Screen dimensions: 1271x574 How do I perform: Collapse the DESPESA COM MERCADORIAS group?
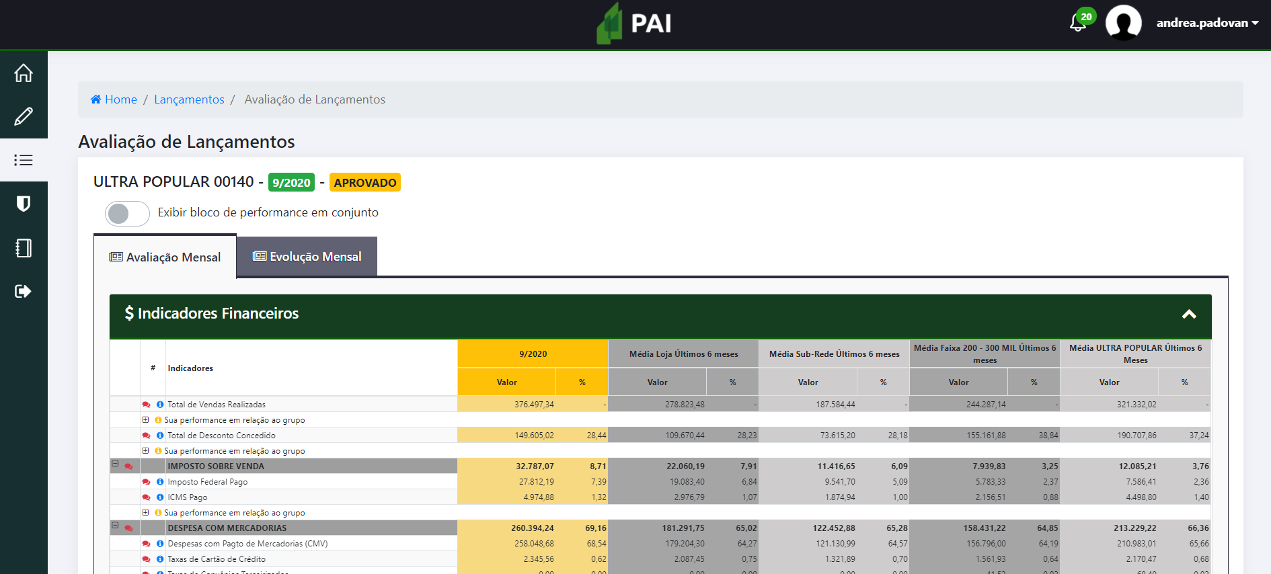coord(115,526)
